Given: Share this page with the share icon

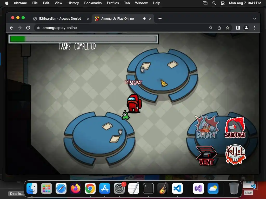Looking at the screenshot, I should point(219,28).
